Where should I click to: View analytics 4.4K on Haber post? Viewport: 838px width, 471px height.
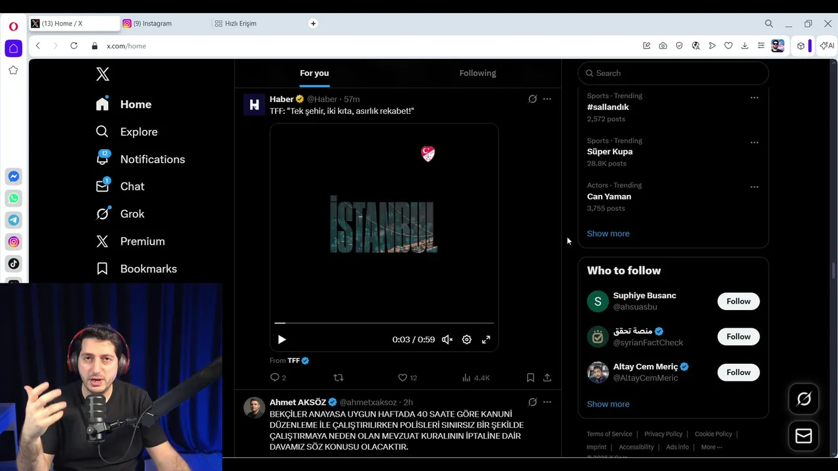[476, 377]
